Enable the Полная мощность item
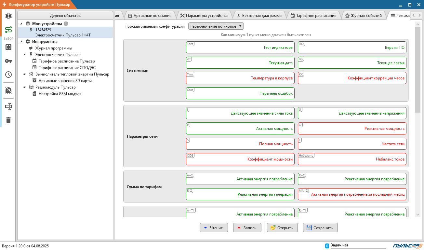Viewport: 424px width, 250px height. (x=240, y=144)
